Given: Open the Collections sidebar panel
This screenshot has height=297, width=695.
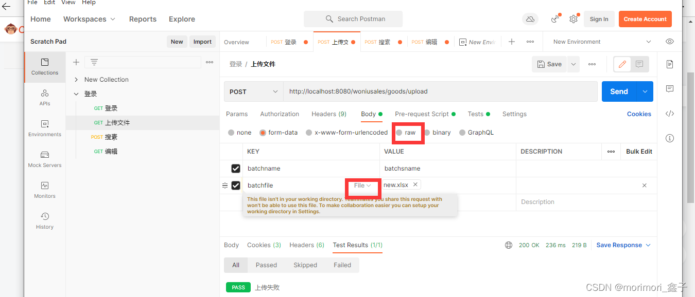Looking at the screenshot, I should [45, 67].
